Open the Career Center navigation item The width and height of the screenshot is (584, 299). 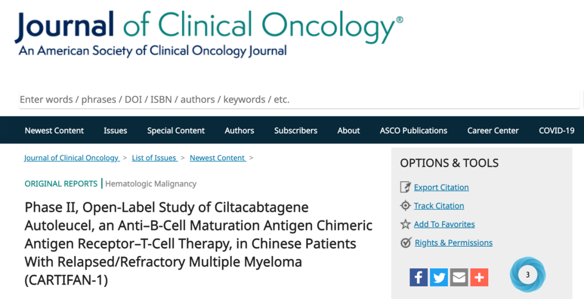click(493, 131)
